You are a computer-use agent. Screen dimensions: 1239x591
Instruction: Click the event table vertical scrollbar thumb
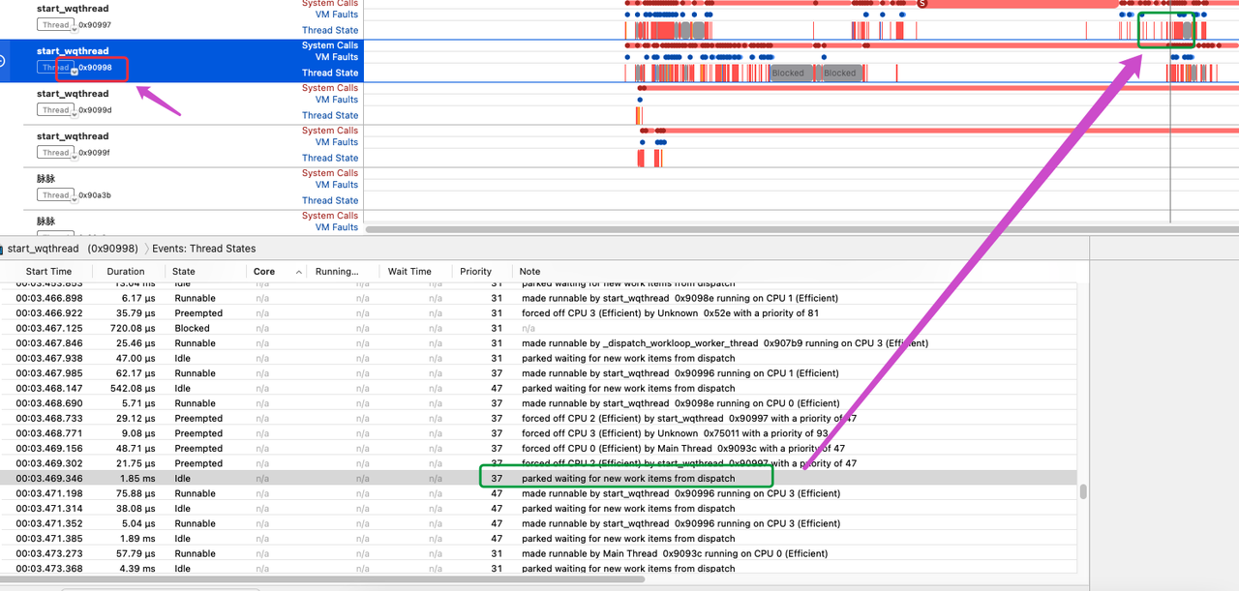pyautogui.click(x=1083, y=491)
